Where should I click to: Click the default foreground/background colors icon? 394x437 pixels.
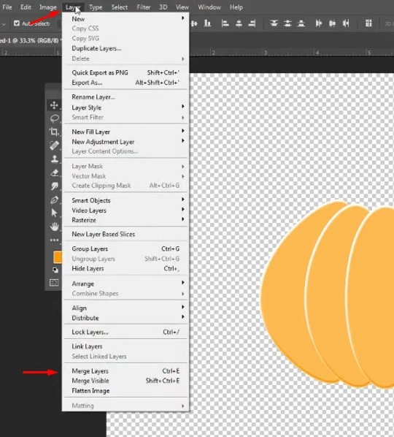pyautogui.click(x=55, y=270)
